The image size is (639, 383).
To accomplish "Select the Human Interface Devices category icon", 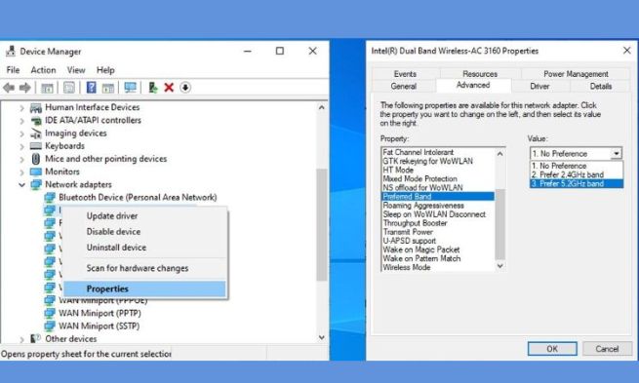I will coord(36,107).
